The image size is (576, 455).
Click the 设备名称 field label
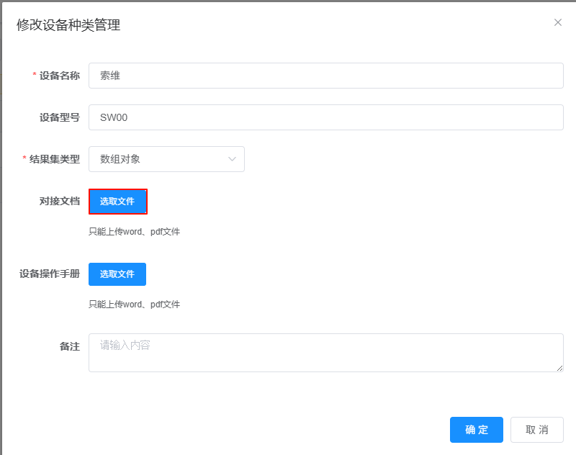coord(59,76)
